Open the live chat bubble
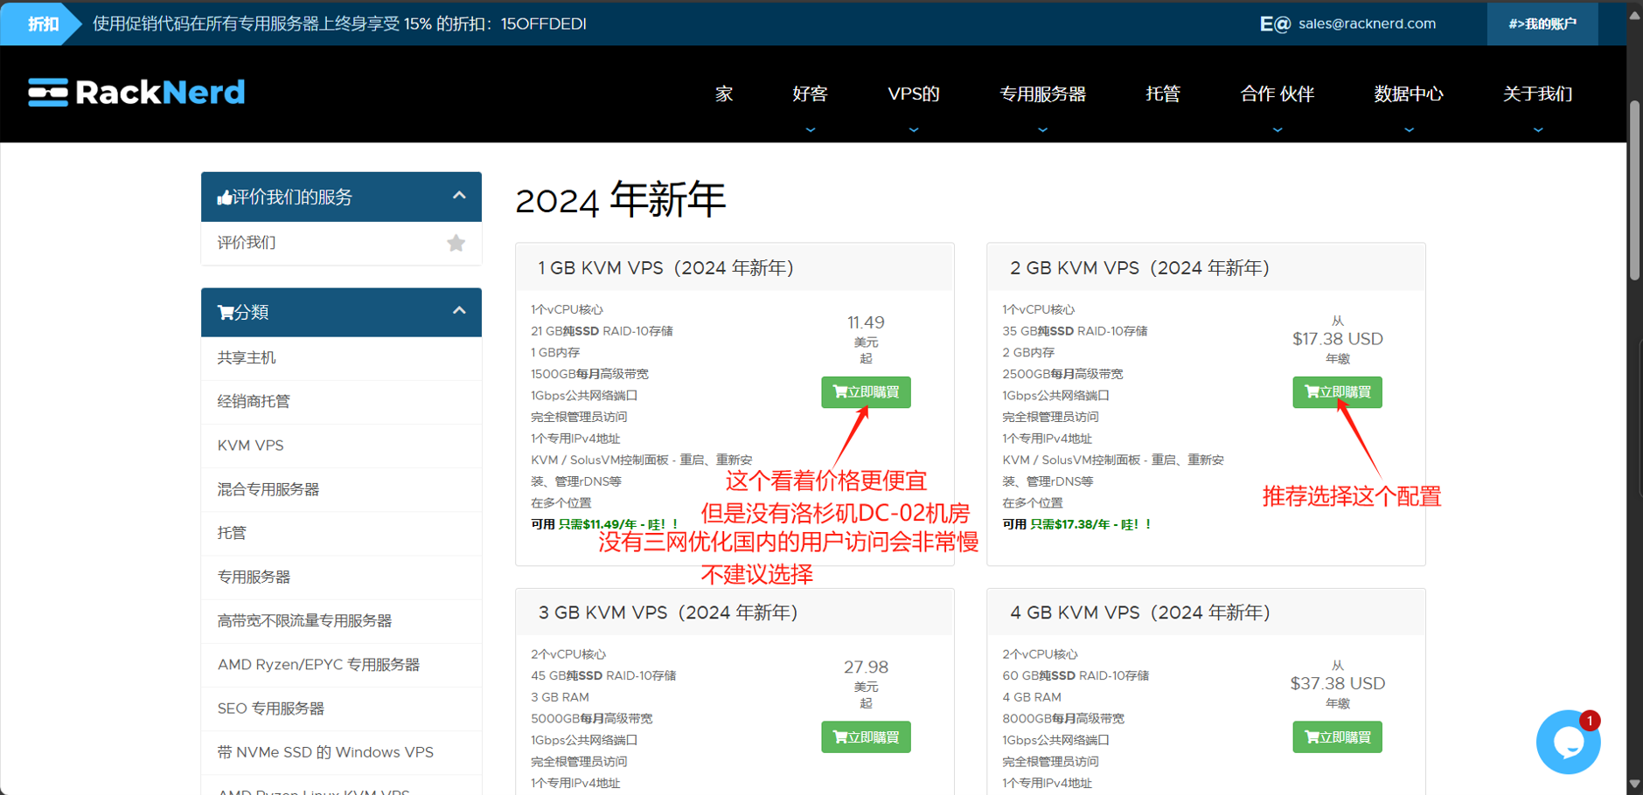Screen dimensions: 1643x795 point(1567,743)
